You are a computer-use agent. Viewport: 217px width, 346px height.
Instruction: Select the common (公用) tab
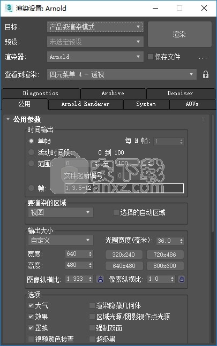pos(25,104)
